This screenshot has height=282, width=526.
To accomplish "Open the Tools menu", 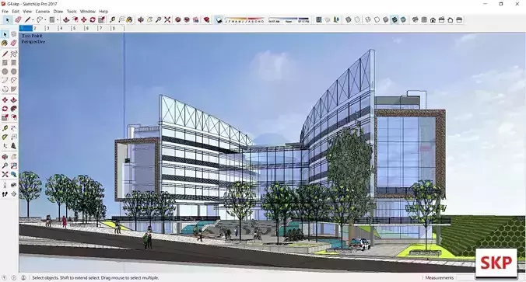I will tap(72, 11).
